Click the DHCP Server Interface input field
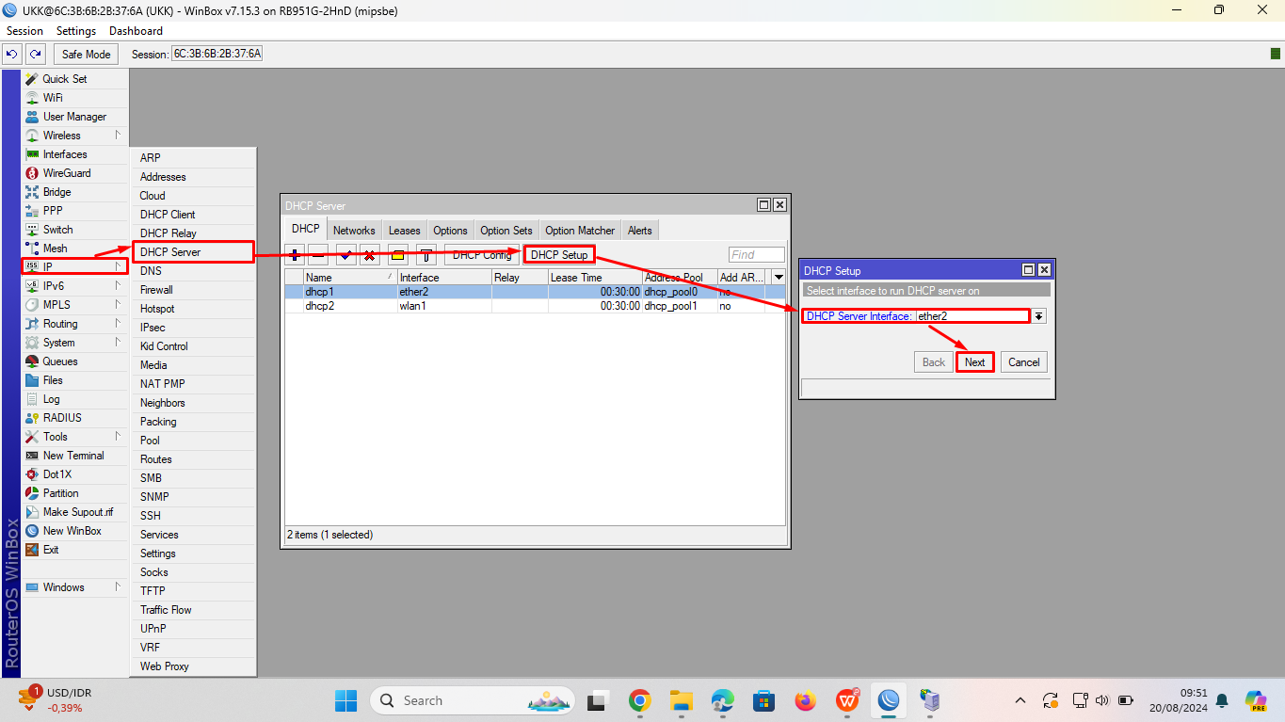 coord(973,316)
